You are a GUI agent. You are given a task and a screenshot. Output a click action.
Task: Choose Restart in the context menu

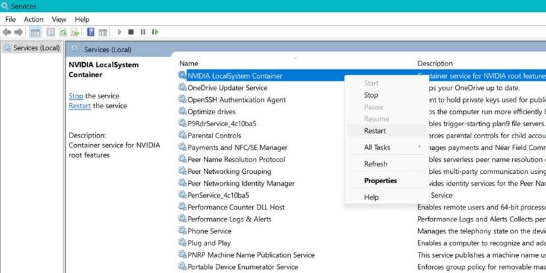[375, 131]
